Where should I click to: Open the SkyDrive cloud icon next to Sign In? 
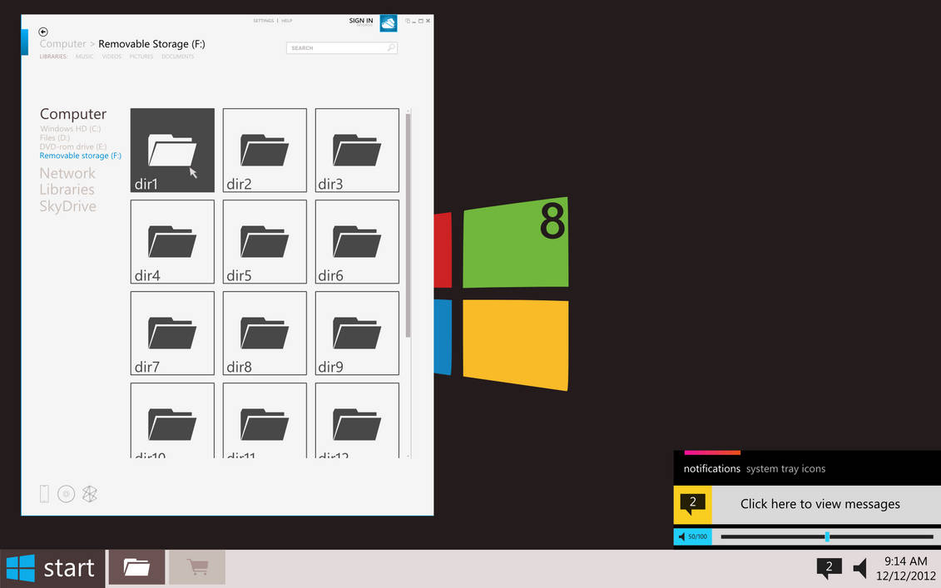(x=389, y=22)
